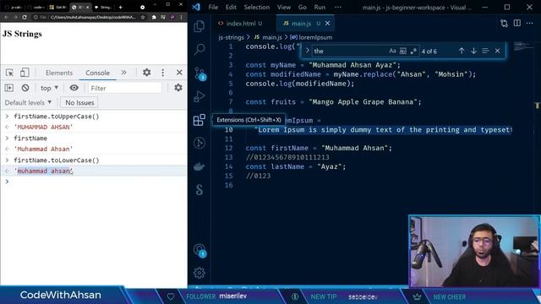541x304 pixels.
Task: Click the No Issues button
Action: click(79, 103)
